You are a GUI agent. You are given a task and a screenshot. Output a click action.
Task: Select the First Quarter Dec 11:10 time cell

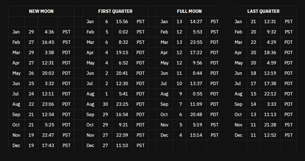tap(122, 146)
